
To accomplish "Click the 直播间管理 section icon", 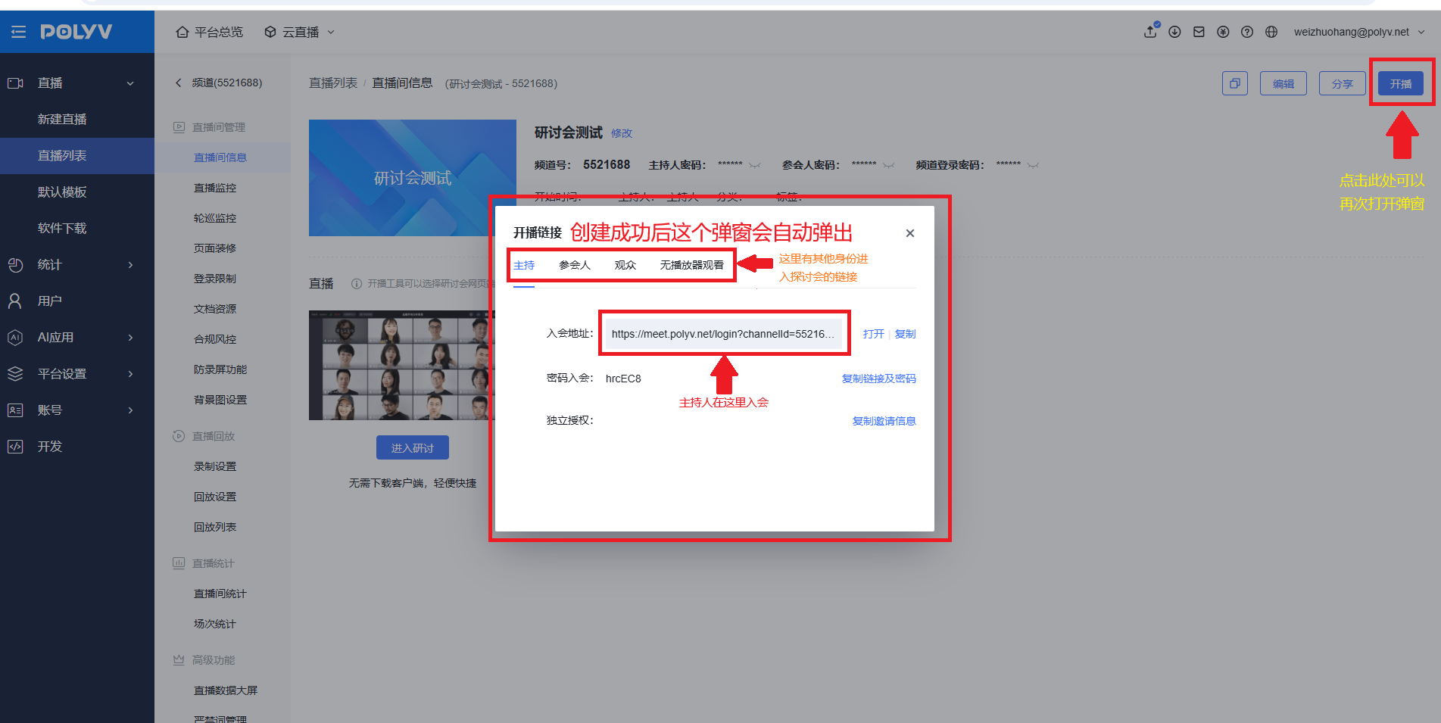I will click(x=179, y=127).
